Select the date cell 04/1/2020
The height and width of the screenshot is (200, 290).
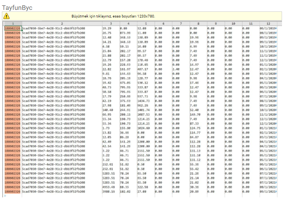268,78
